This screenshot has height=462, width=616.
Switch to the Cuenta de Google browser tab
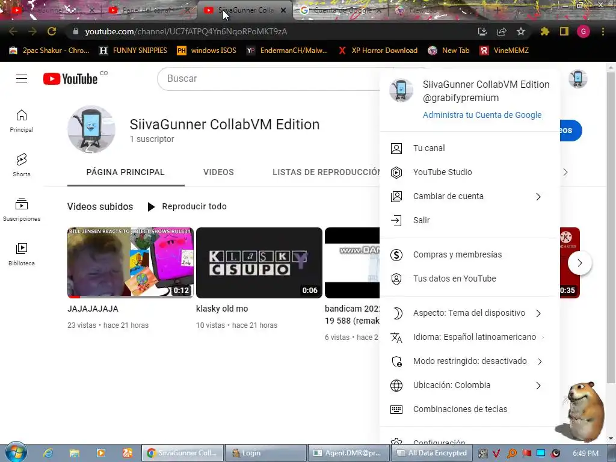tap(341, 10)
